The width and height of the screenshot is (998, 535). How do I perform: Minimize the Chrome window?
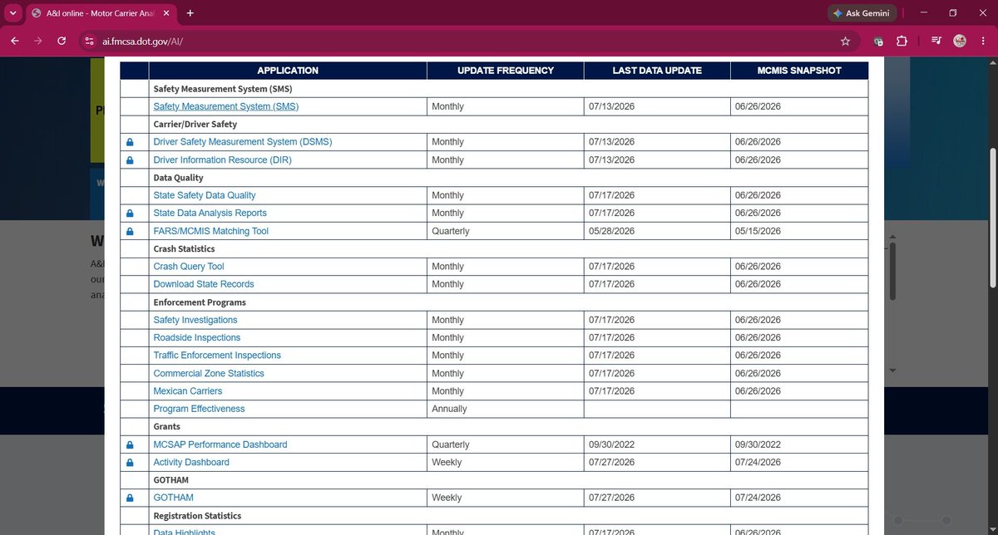tap(924, 13)
